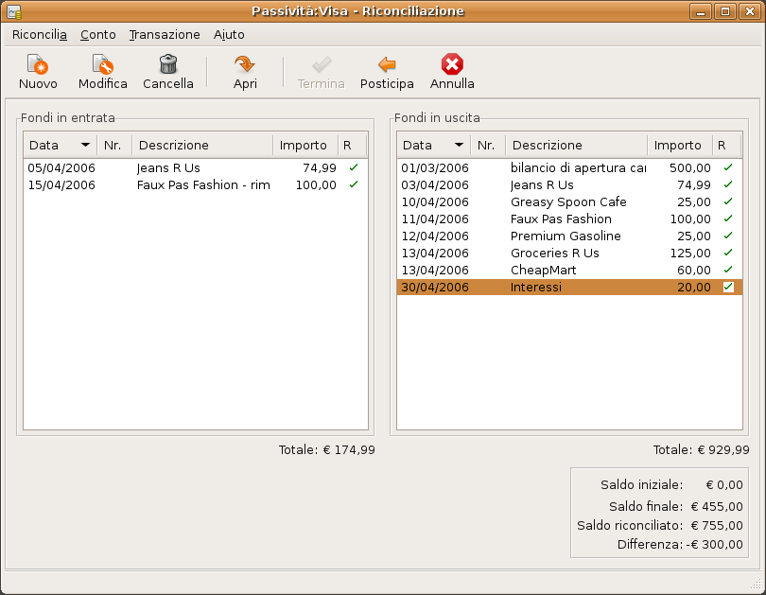
Task: Maximize the Riconciliazione window
Action: [x=724, y=11]
